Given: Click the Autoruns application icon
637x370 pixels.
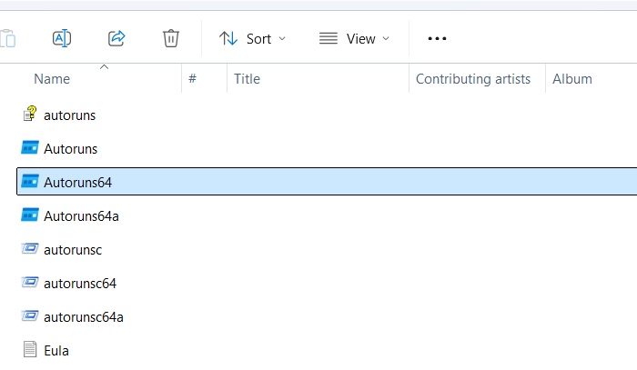Looking at the screenshot, I should tap(29, 148).
